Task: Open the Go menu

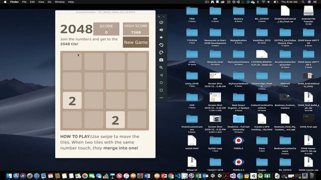Action: [49, 2]
